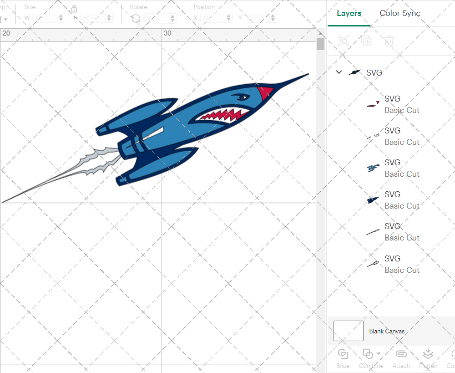
Task: Click the Position X input field
Action: pyautogui.click(x=212, y=18)
